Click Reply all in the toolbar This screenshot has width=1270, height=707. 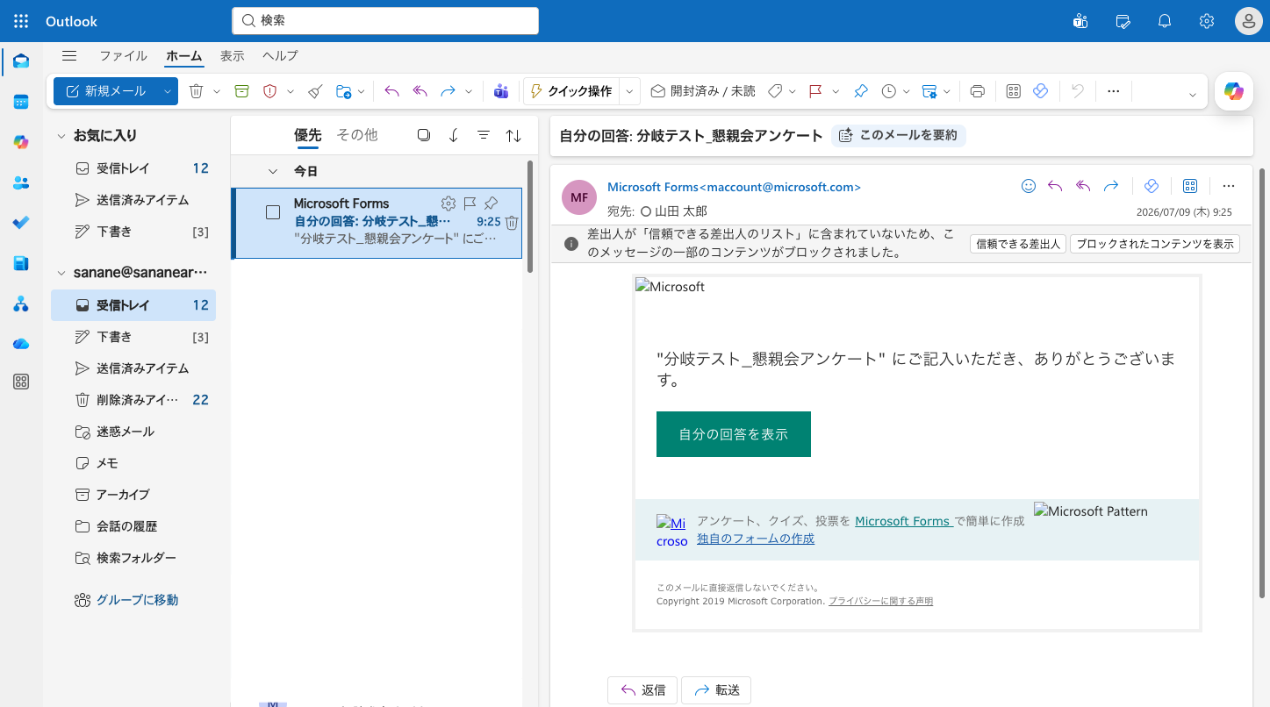coord(420,91)
